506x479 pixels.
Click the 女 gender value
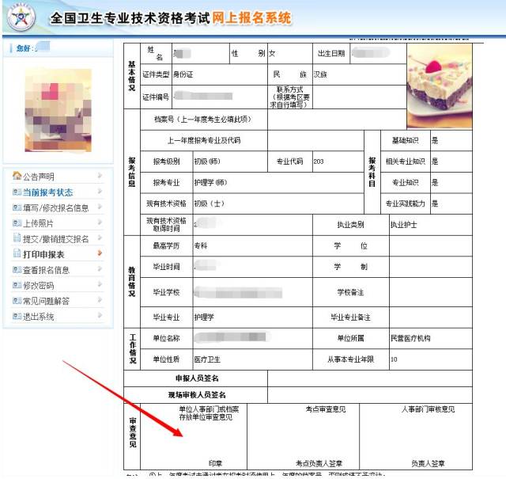point(272,53)
